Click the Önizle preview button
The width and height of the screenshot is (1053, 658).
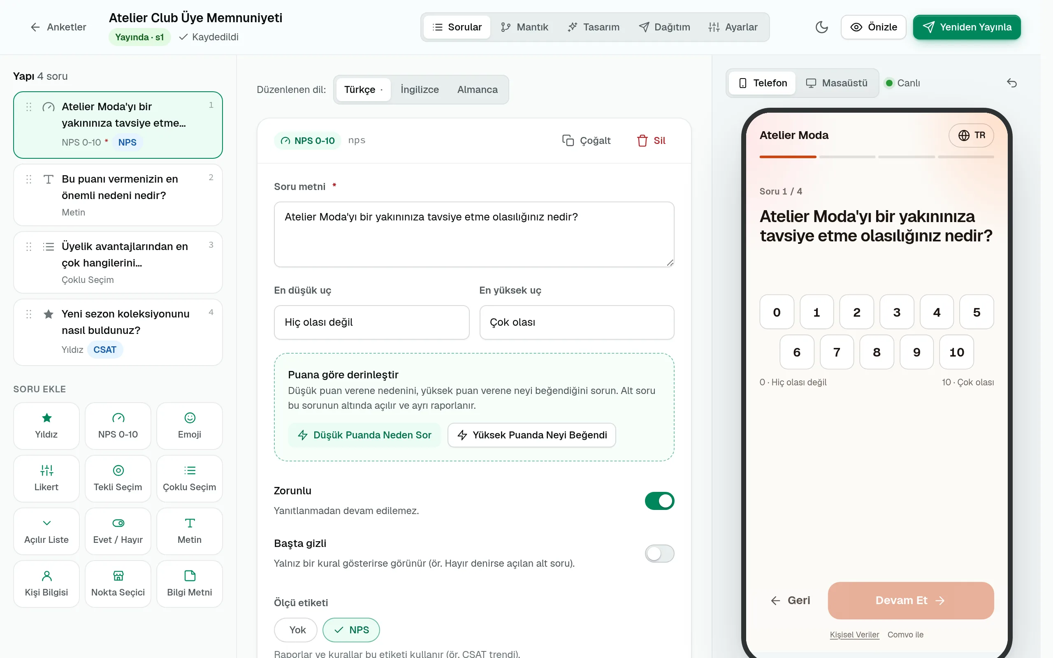(873, 27)
